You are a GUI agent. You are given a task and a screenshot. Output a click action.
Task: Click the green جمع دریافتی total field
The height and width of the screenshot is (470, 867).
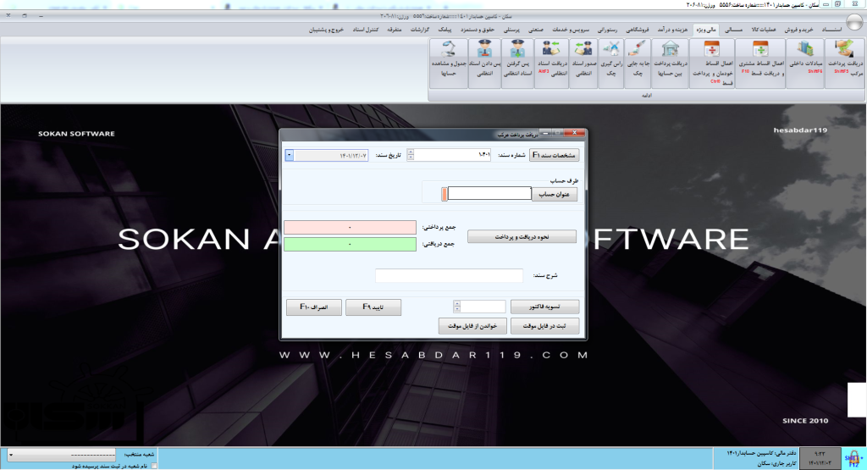[350, 245]
